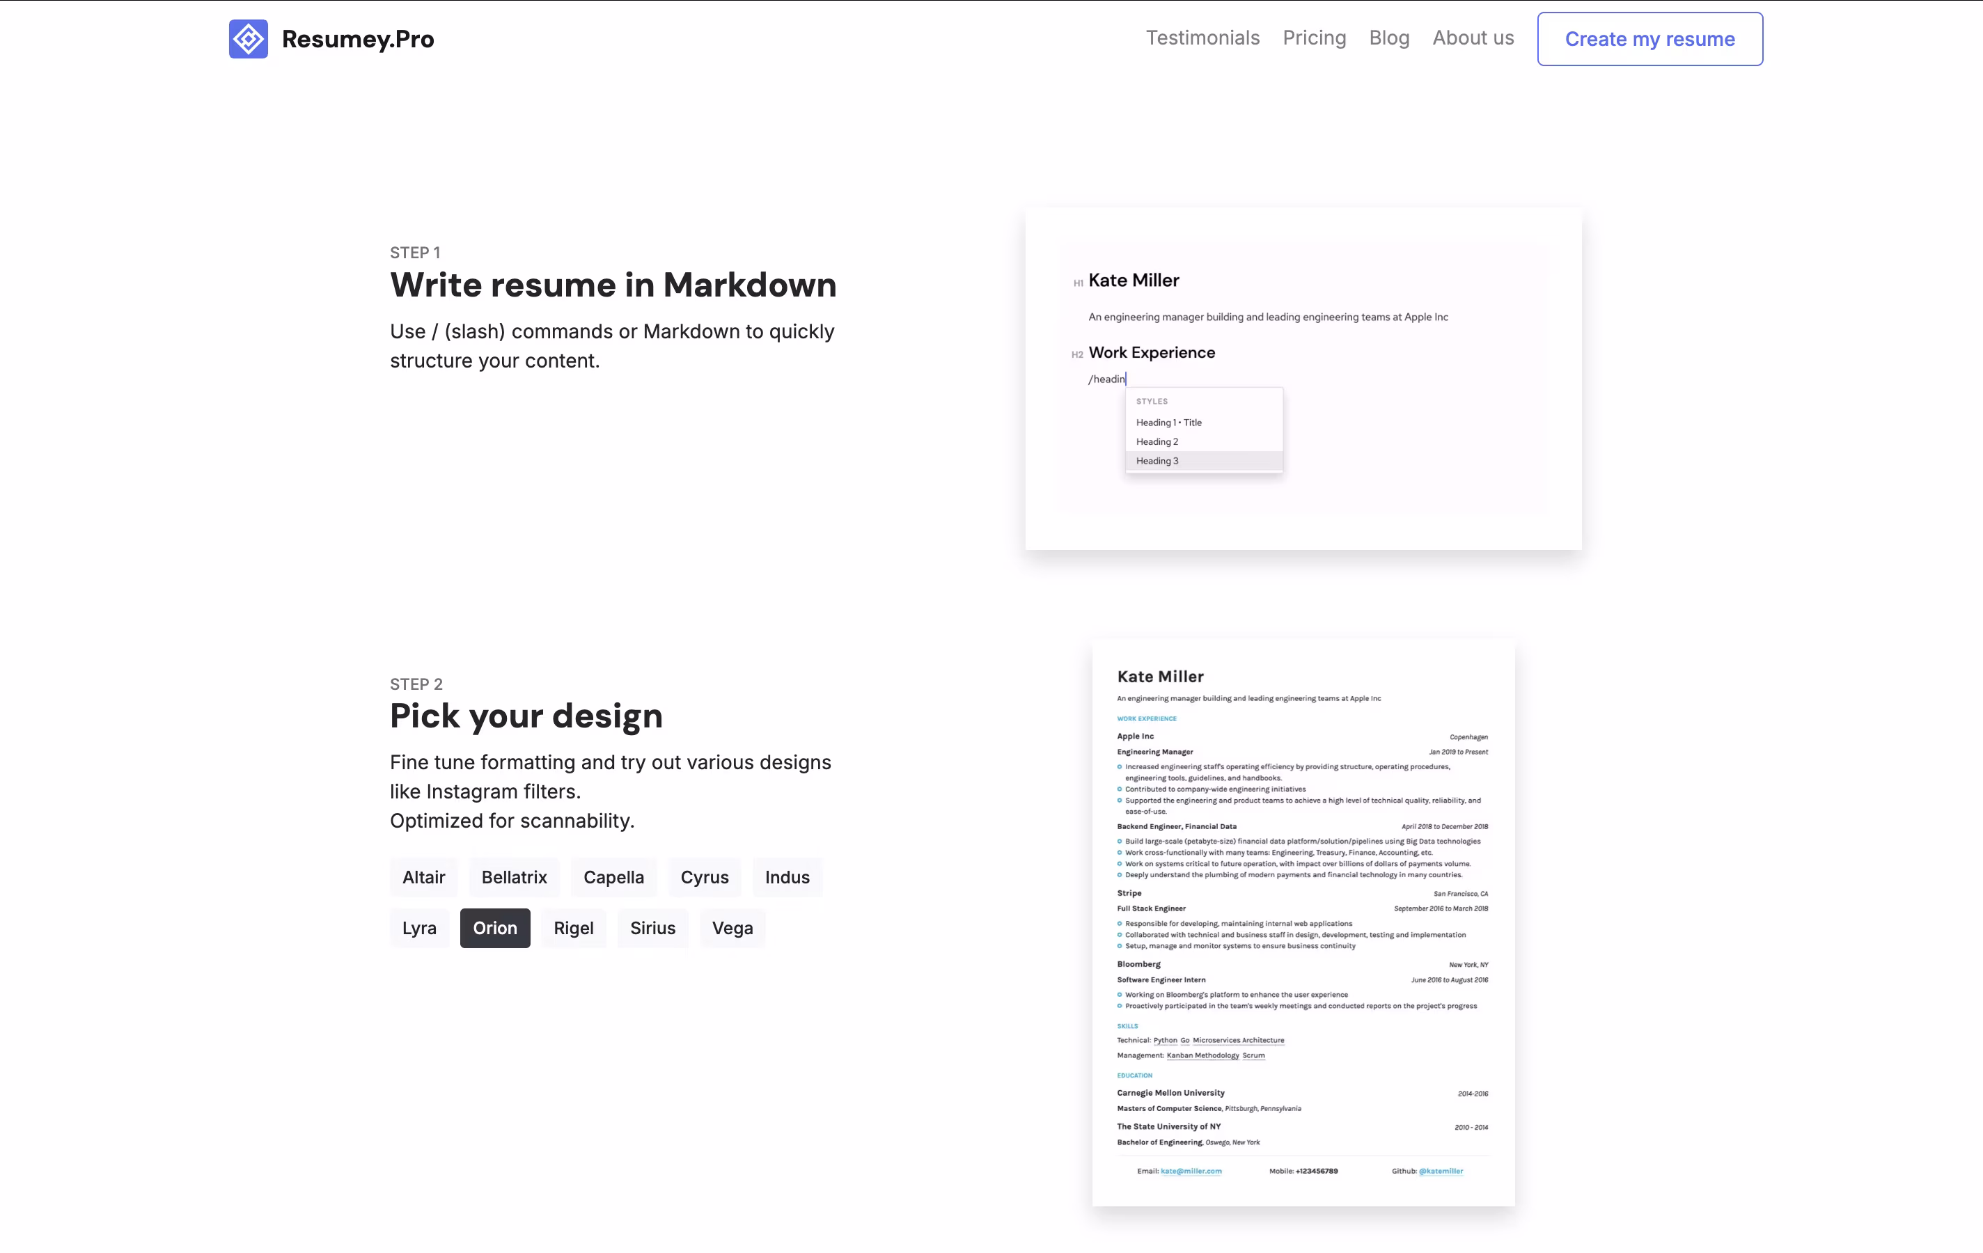Go to Testimonials section
This screenshot has height=1253, width=1983.
(x=1202, y=38)
